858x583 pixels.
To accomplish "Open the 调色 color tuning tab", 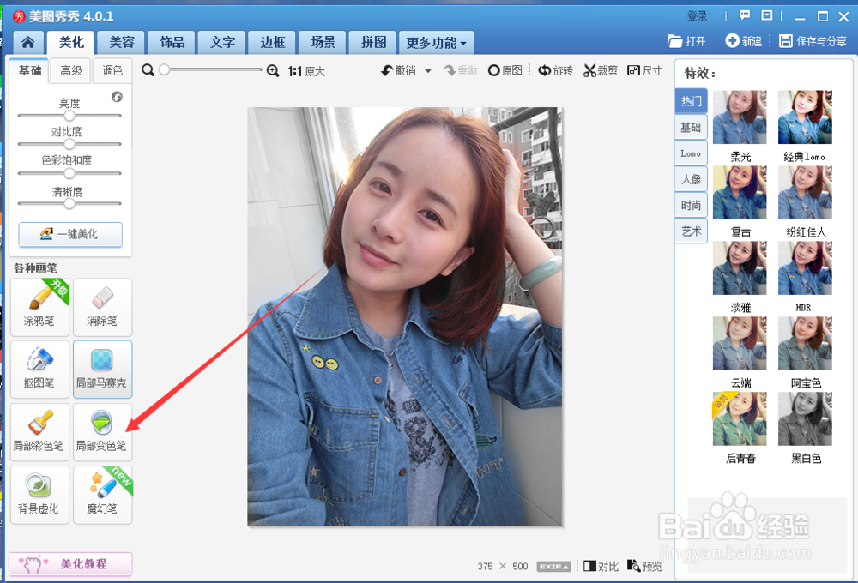I will pos(113,71).
